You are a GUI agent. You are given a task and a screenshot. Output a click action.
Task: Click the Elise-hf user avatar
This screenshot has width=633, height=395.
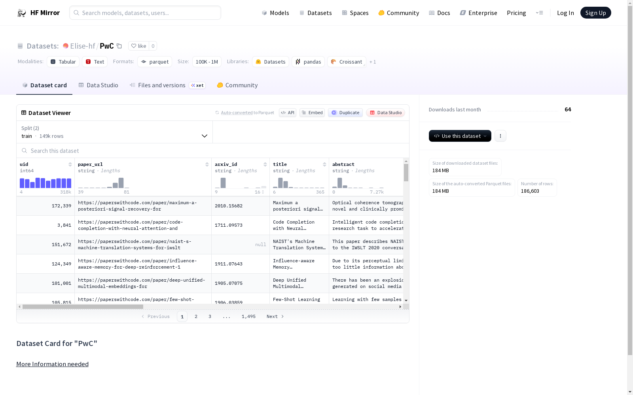66,46
